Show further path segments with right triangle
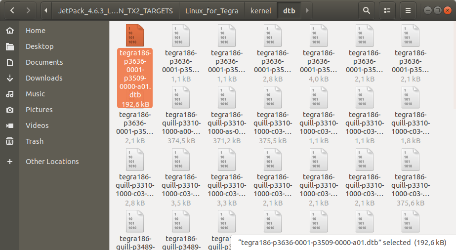Screen dimensions: 456x250 coord(307,11)
